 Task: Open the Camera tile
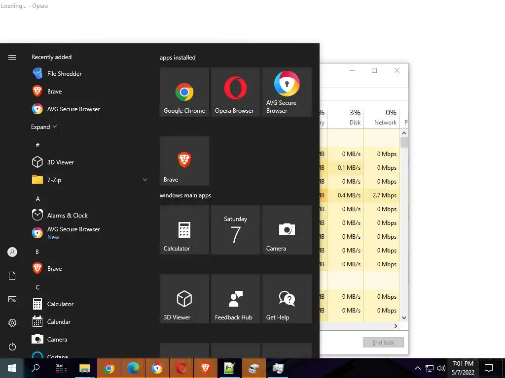click(x=287, y=230)
